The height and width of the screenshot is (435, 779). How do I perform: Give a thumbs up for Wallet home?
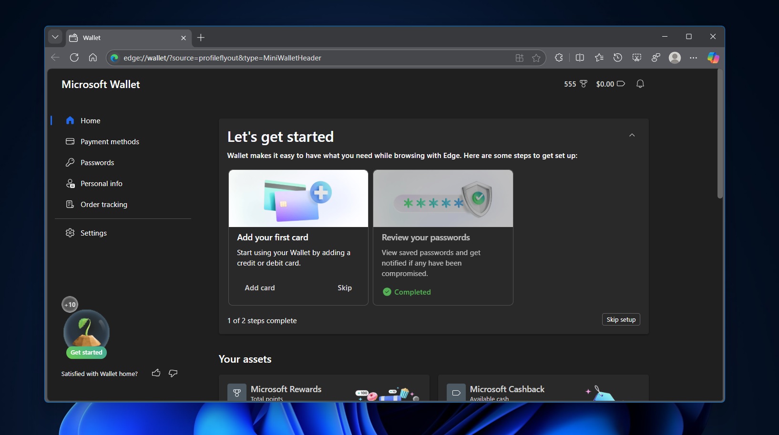[x=156, y=373]
